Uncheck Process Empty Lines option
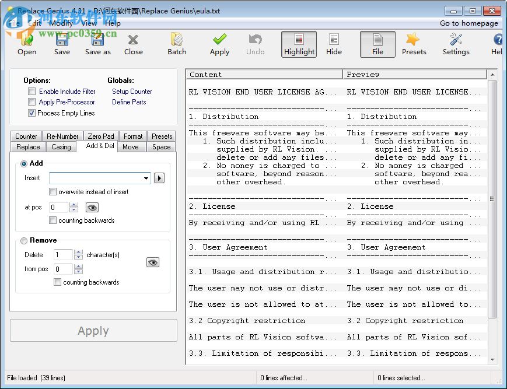 coord(32,113)
